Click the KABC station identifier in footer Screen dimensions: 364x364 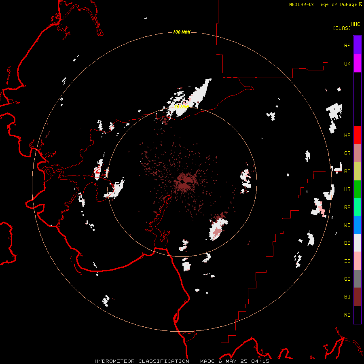(x=208, y=361)
